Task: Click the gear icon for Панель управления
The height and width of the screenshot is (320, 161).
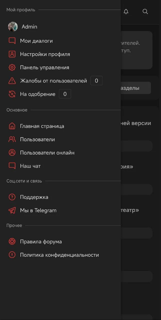Action: coord(12,67)
